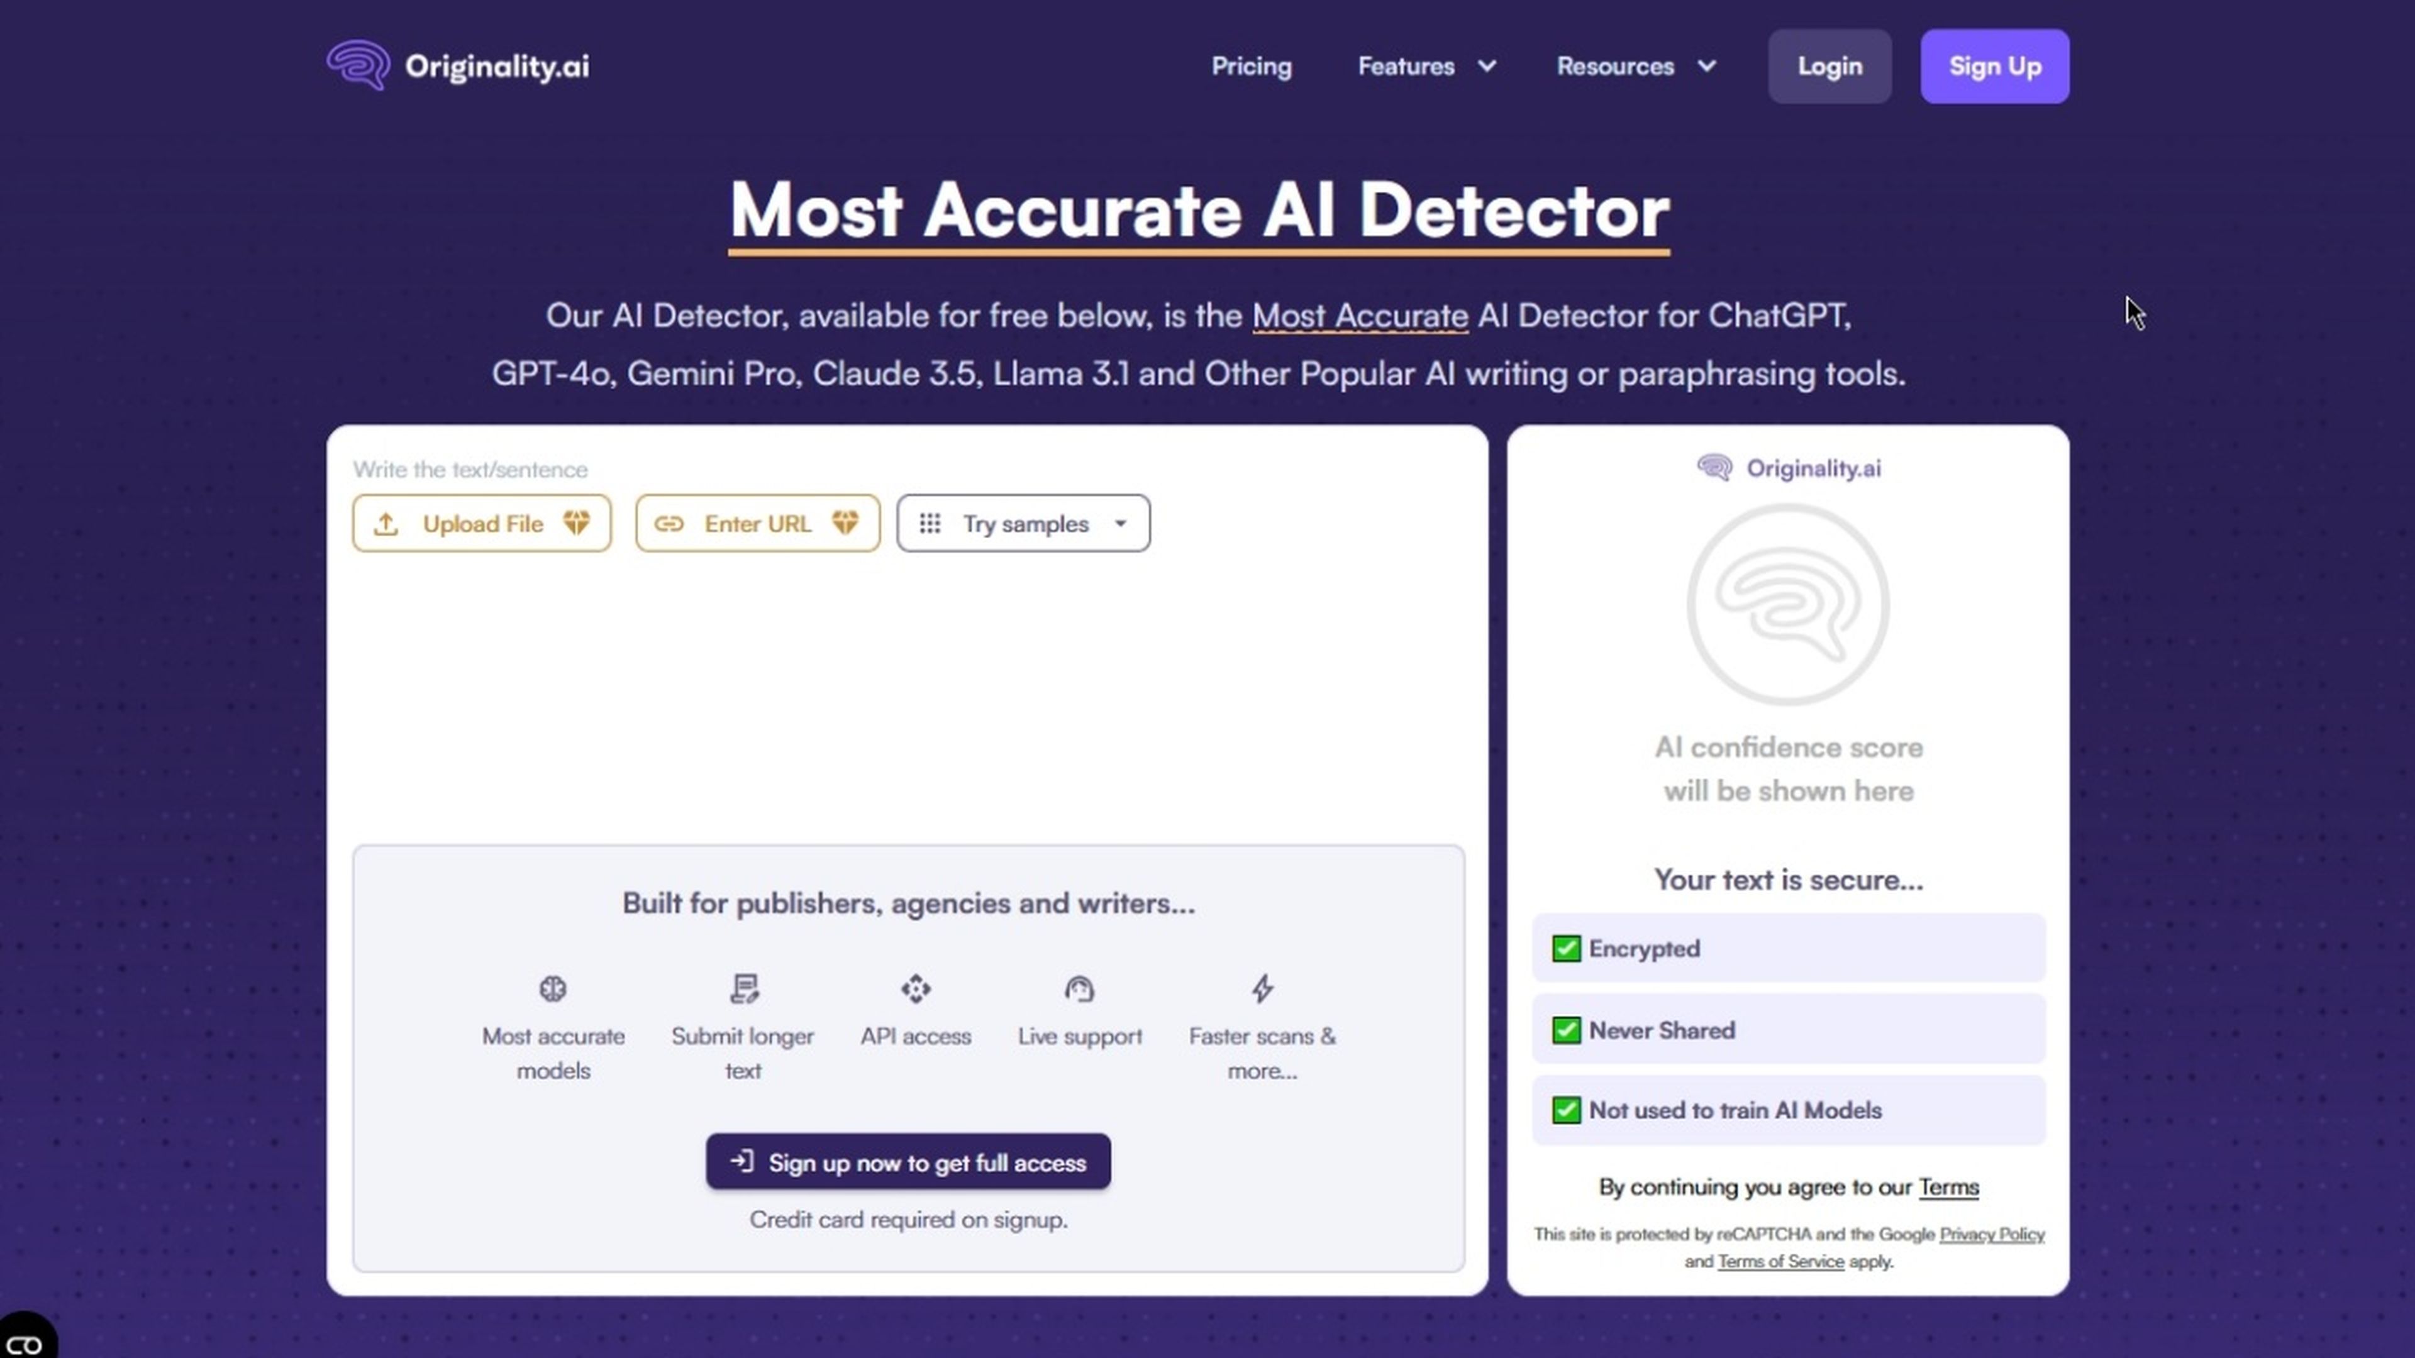Click the API access icon
Image resolution: width=2415 pixels, height=1358 pixels.
[x=916, y=989]
